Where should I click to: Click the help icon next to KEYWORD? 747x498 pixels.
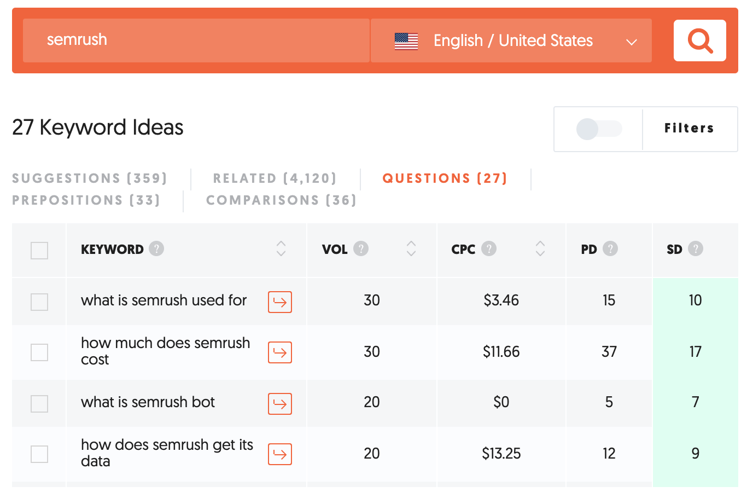click(156, 248)
